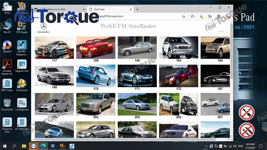Close the StarFinder tab
This screenshot has height=150, width=267.
pyautogui.click(x=131, y=10)
